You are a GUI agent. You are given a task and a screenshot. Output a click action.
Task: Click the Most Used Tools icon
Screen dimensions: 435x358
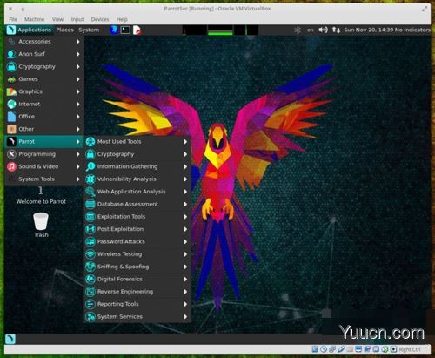pyautogui.click(x=90, y=142)
